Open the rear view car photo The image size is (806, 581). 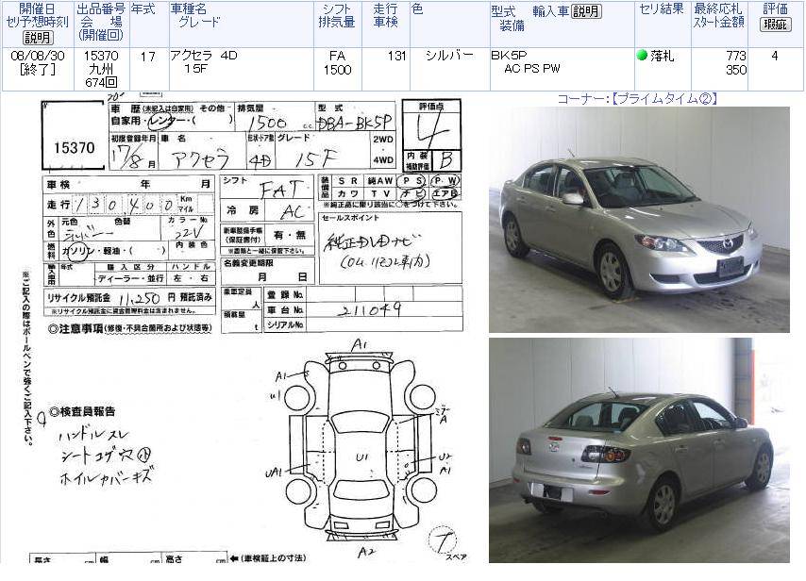click(x=639, y=450)
